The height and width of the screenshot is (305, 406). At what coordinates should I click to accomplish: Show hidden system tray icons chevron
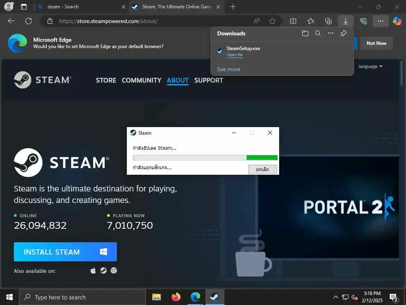coord(335,297)
